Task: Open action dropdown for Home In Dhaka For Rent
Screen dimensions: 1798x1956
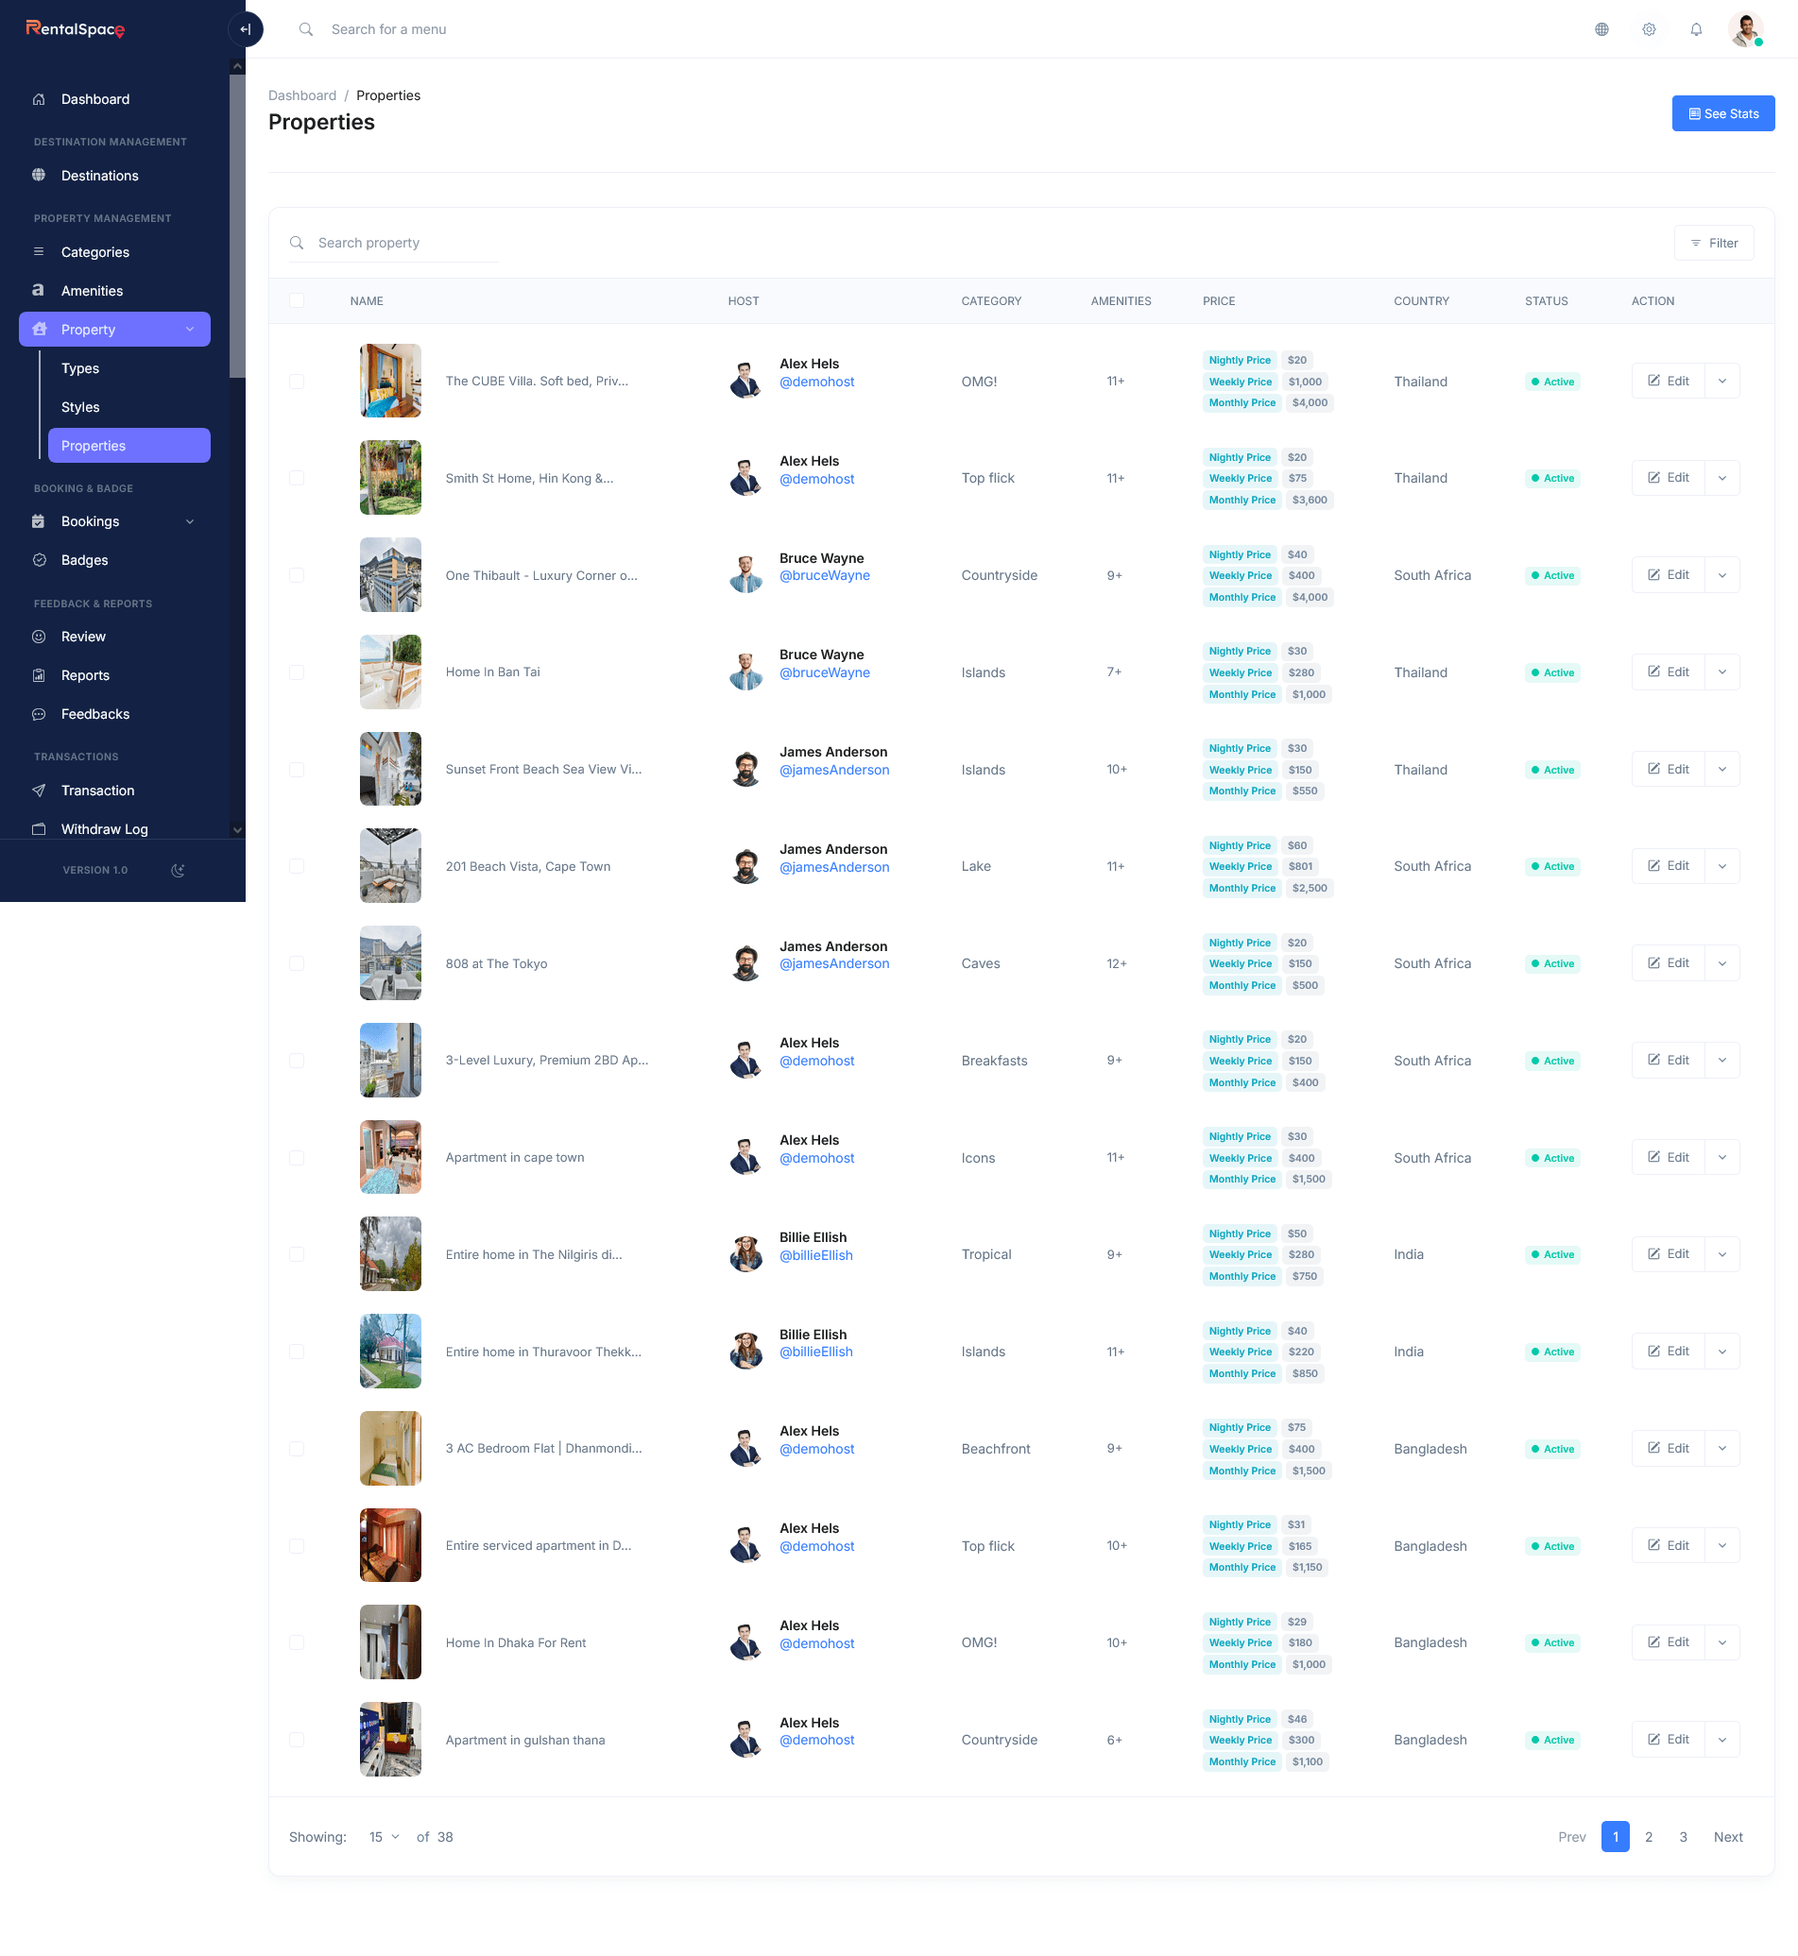Action: click(1722, 1641)
